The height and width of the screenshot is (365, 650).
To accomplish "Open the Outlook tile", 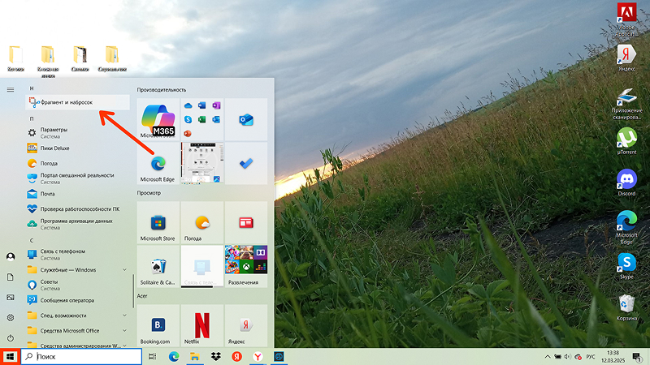I will pyautogui.click(x=246, y=119).
